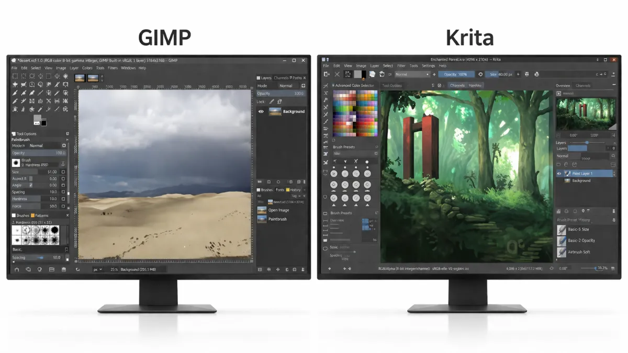The width and height of the screenshot is (628, 353).
Task: Open Krita's Advanced Color Selector docker
Action: coord(355,85)
